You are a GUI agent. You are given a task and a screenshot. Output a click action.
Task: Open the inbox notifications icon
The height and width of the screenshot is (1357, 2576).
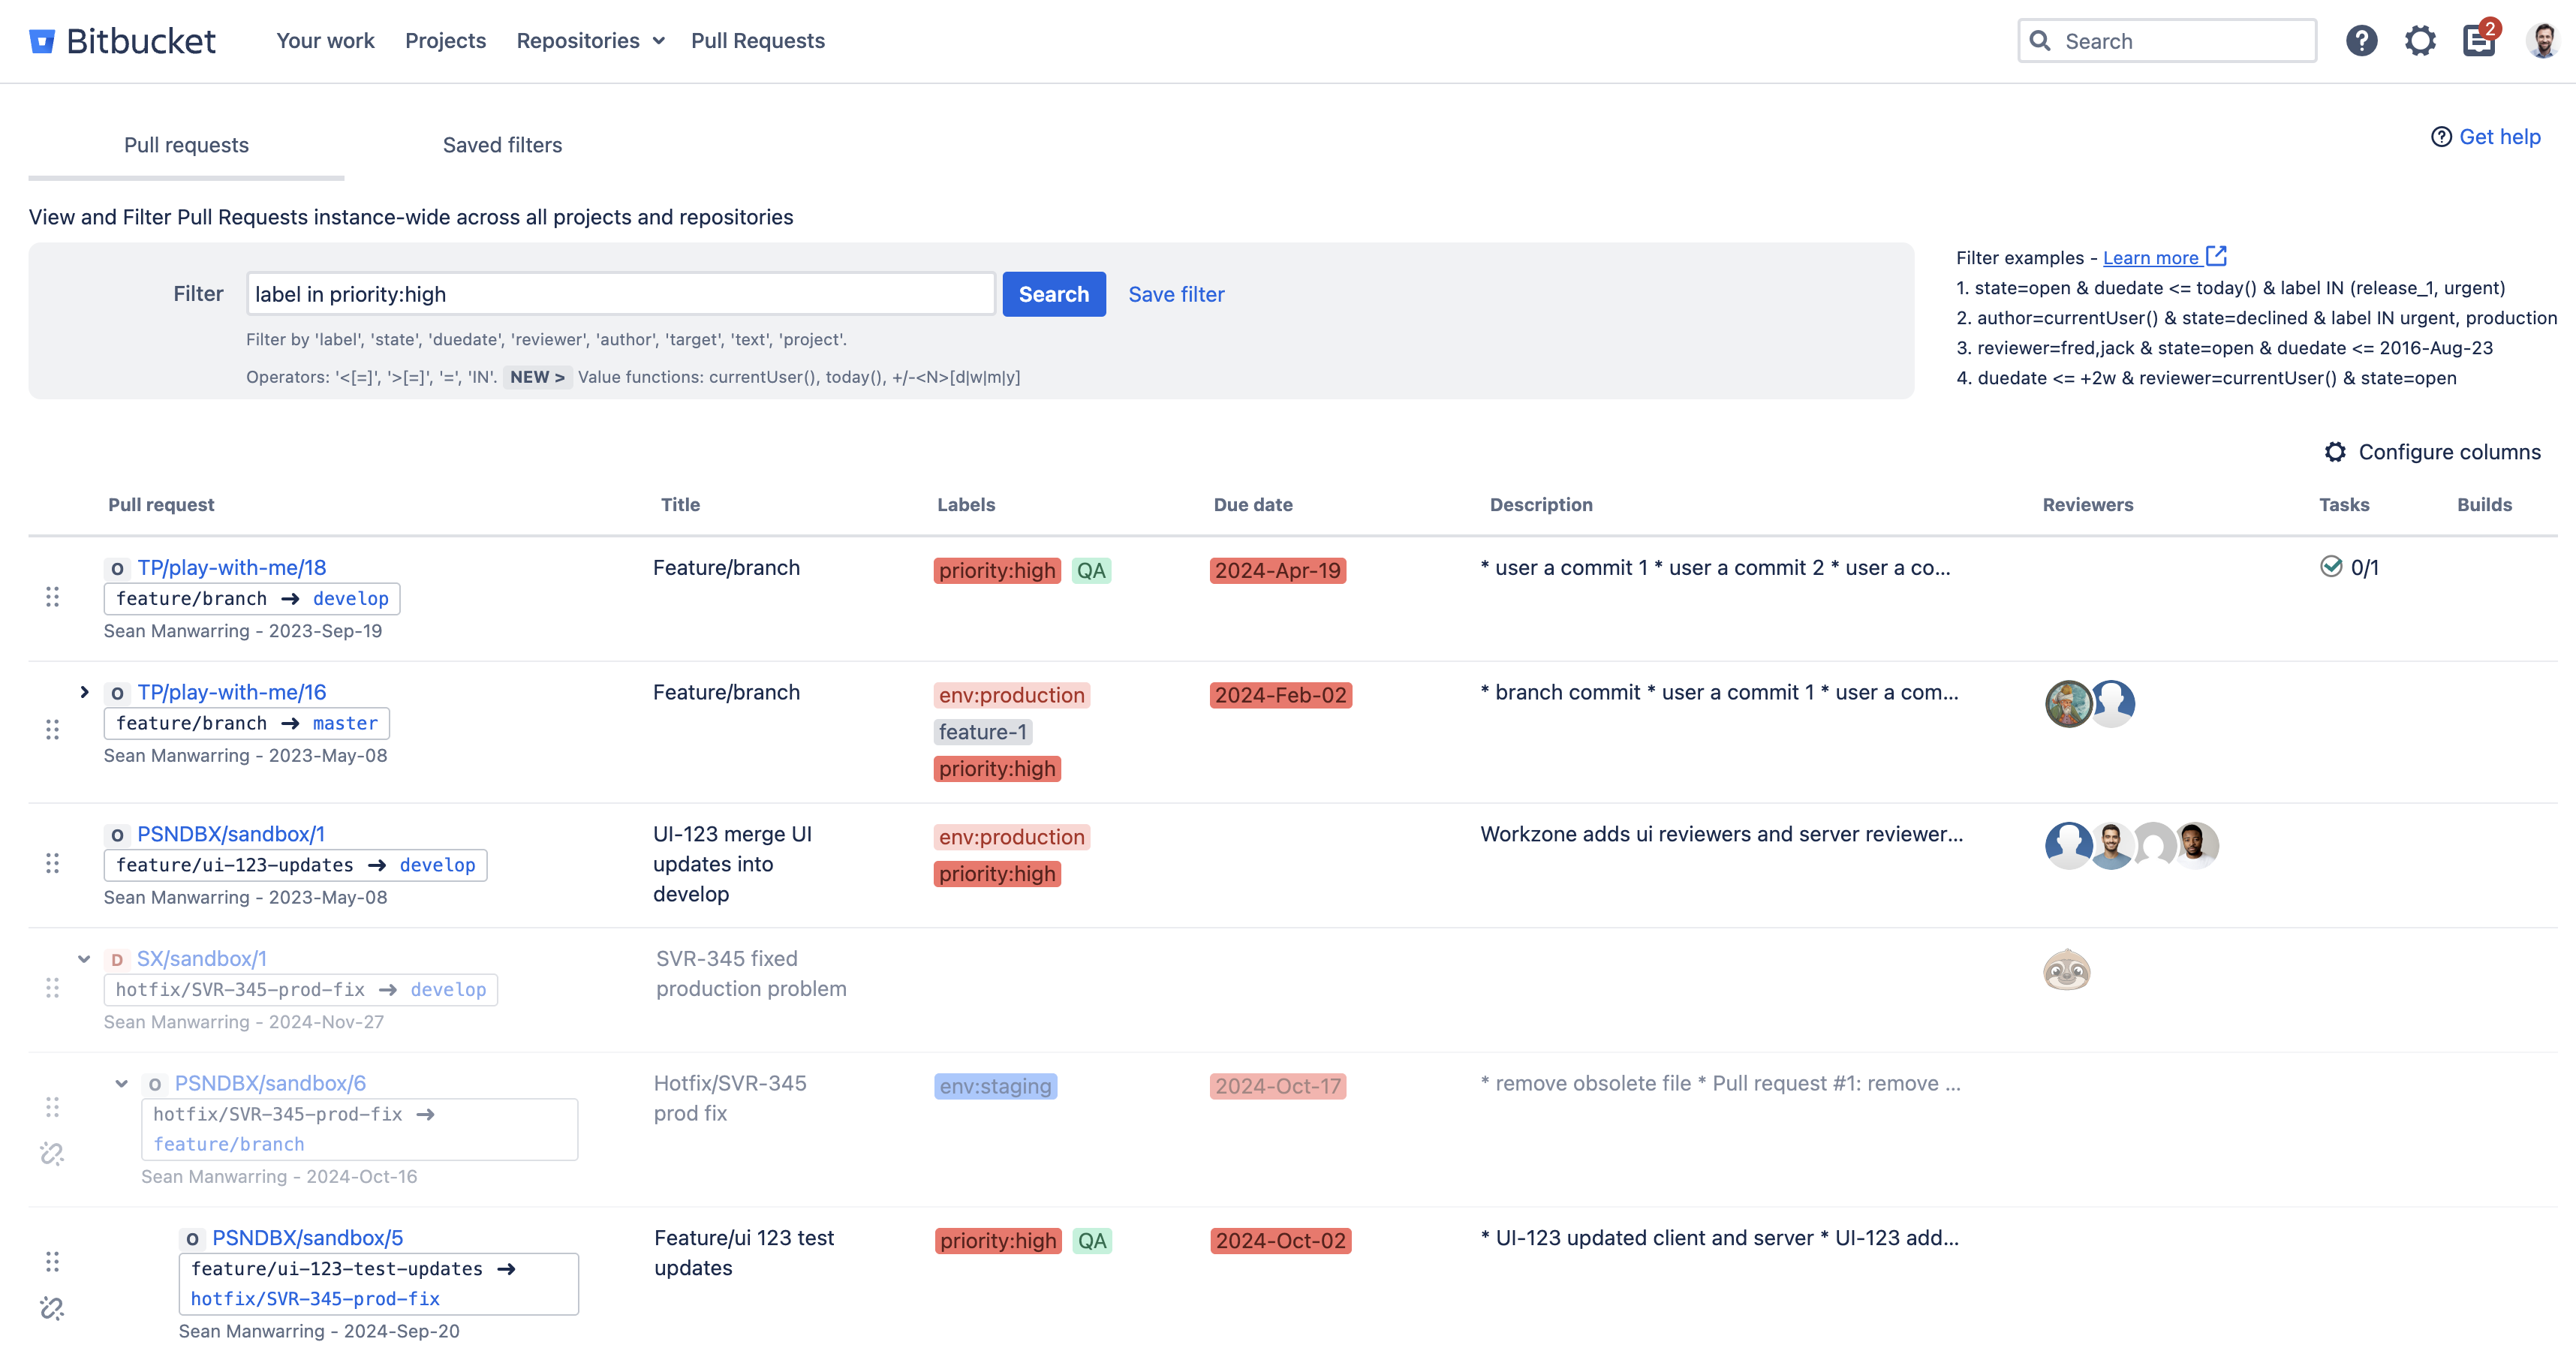2478,41
